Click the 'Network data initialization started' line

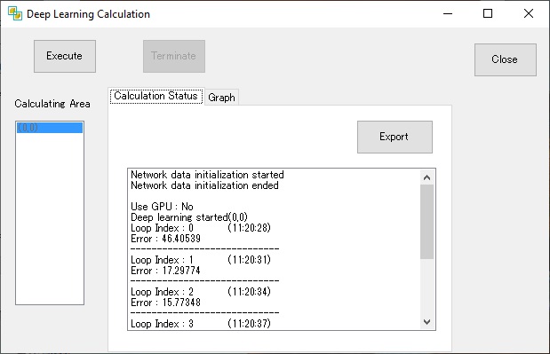(207, 175)
